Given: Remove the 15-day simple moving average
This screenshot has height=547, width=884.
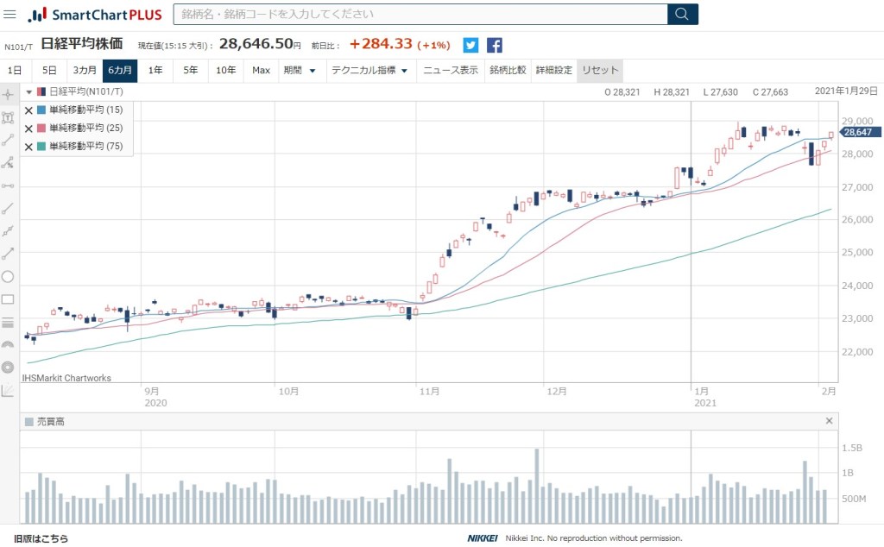Looking at the screenshot, I should (28, 110).
